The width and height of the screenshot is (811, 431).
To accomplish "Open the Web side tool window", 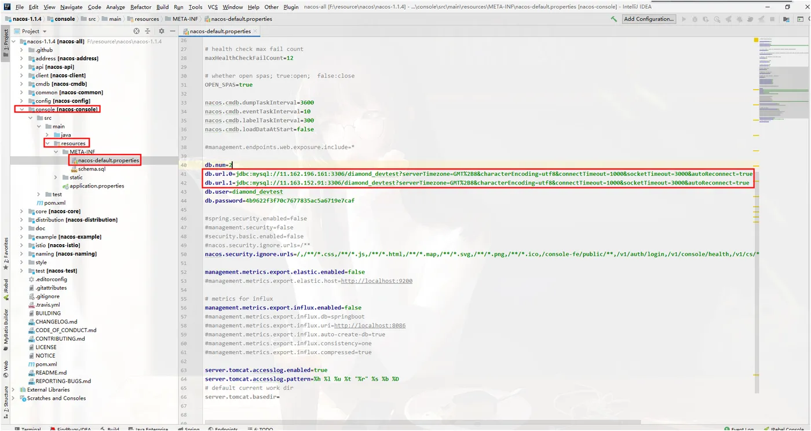I will [x=6, y=369].
